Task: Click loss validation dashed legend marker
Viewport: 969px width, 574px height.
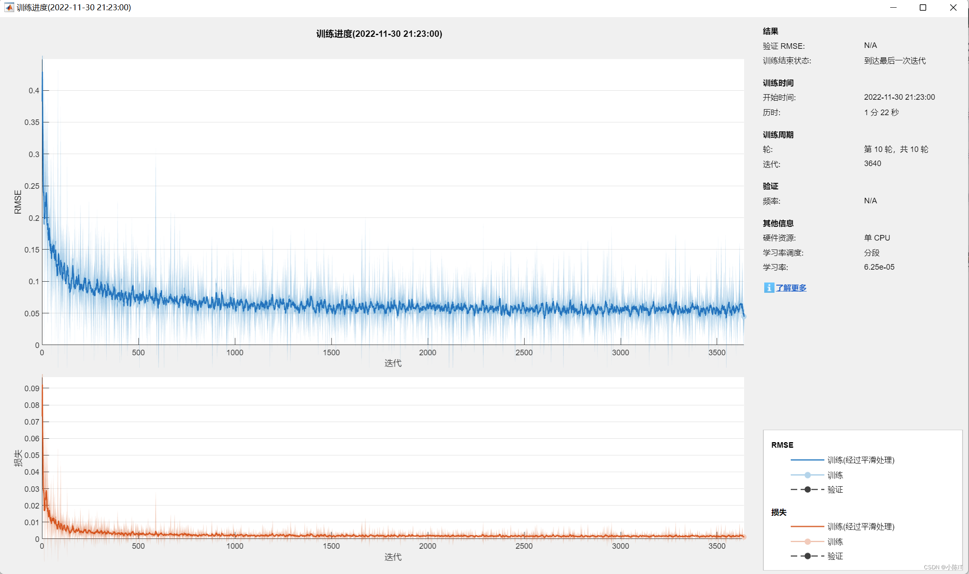Action: [807, 556]
